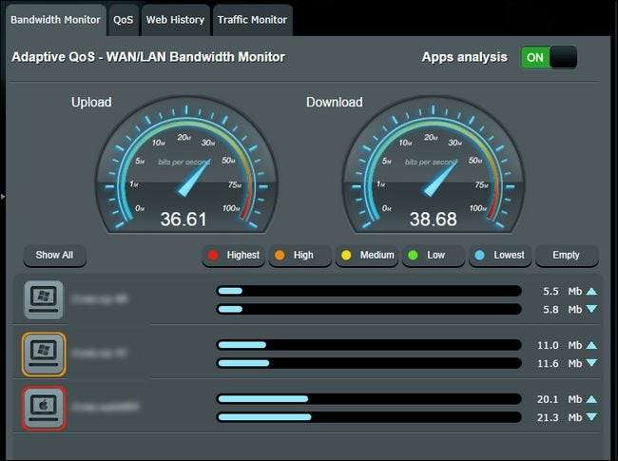618x461 pixels.
Task: Open the Traffic Monitor tab
Action: pos(251,19)
